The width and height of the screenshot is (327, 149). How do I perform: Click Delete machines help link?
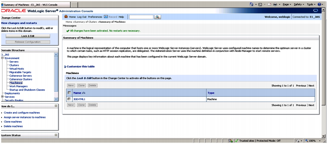pos(13,127)
